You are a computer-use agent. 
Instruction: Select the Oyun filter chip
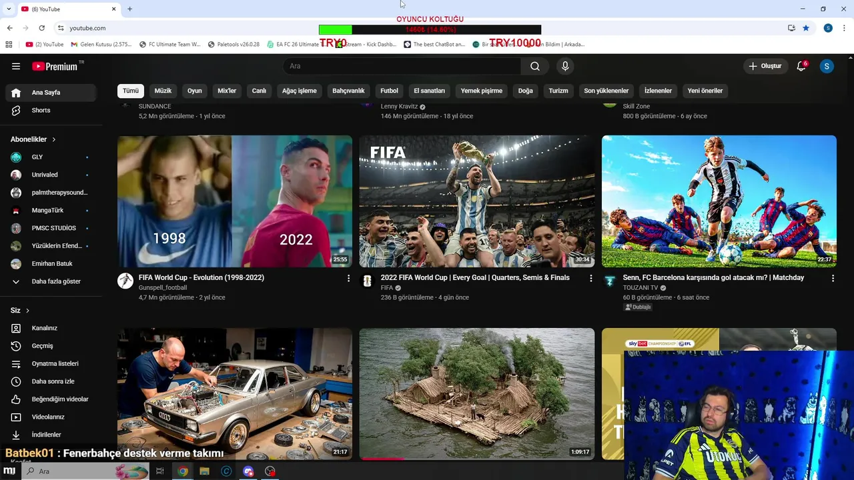(195, 91)
